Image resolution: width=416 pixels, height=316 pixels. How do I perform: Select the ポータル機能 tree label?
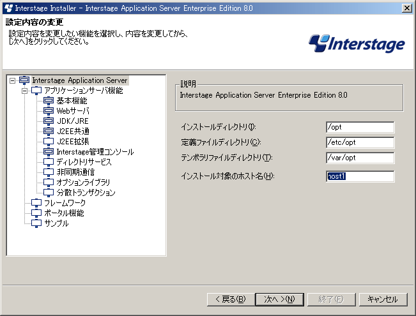click(x=64, y=213)
